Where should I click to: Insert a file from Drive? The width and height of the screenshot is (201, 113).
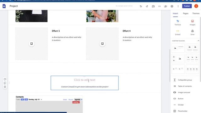[x=193, y=32]
